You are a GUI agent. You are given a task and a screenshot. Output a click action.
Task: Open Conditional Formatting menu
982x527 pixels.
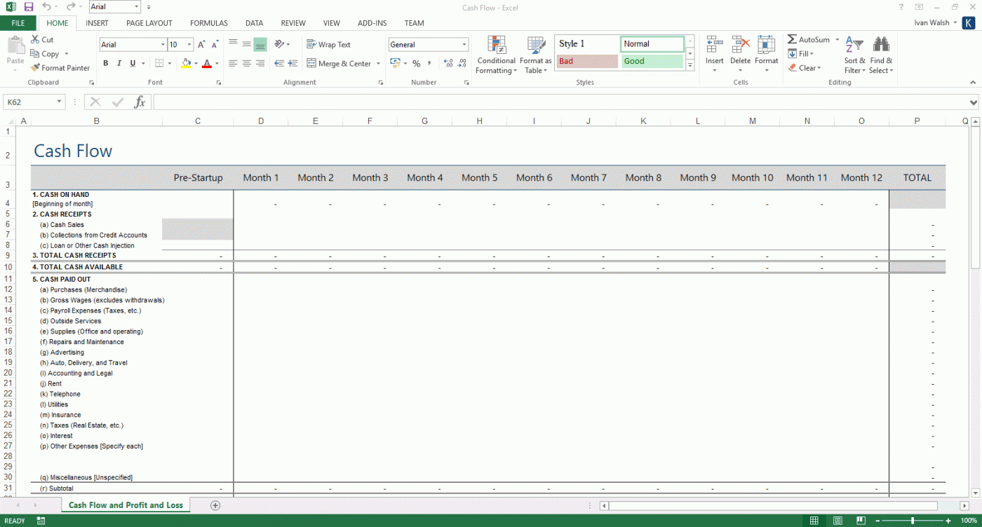496,55
